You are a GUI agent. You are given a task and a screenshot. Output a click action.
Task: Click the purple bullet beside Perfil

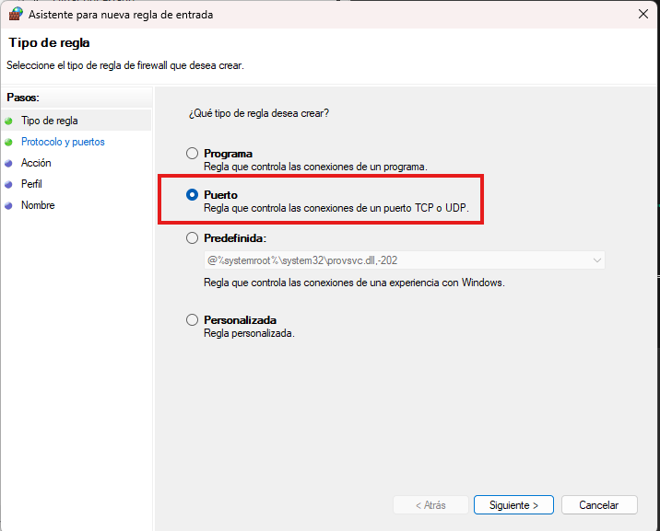coord(9,185)
